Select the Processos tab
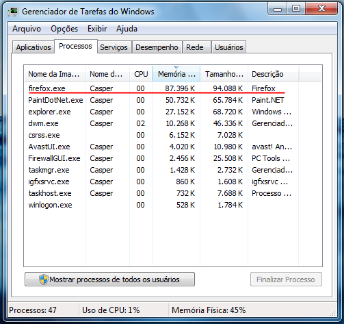 click(75, 46)
